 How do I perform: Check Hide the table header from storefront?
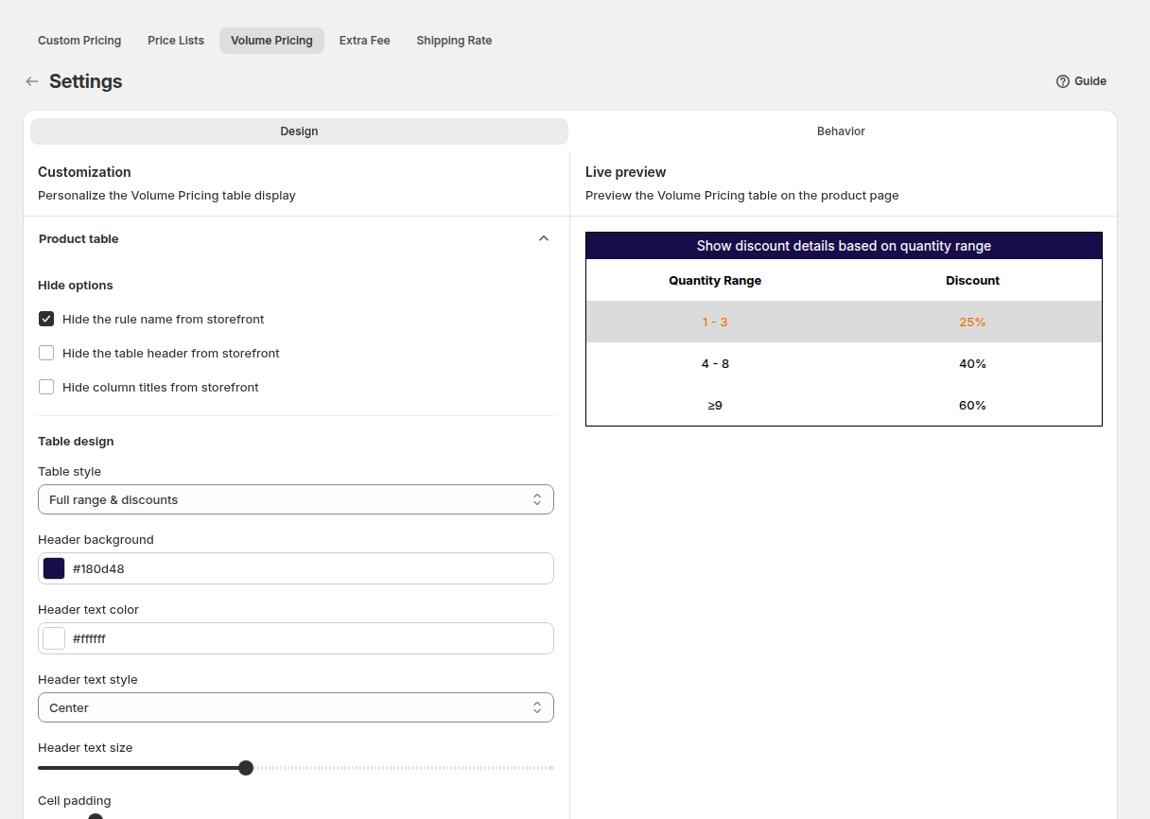click(46, 353)
